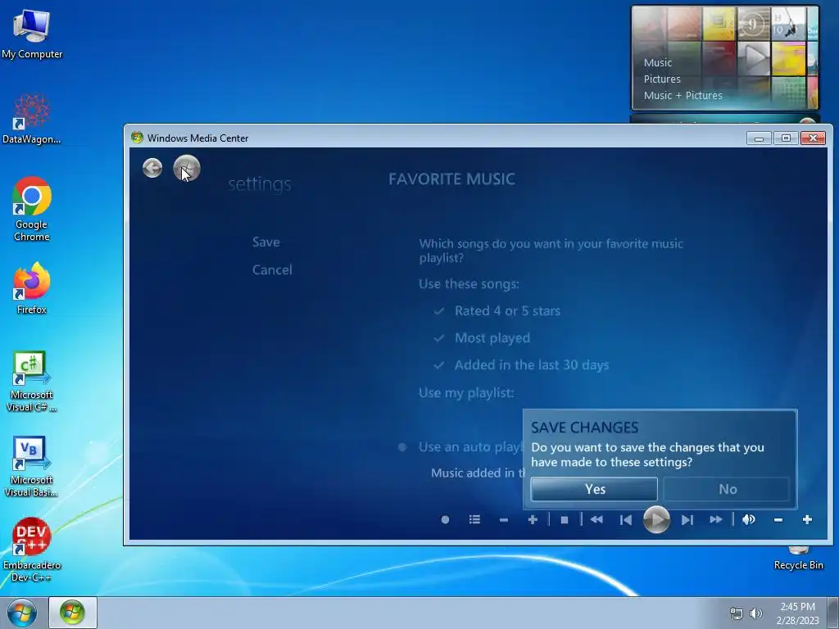The width and height of the screenshot is (839, 629).
Task: Click channel up plus button
Action: tap(533, 519)
